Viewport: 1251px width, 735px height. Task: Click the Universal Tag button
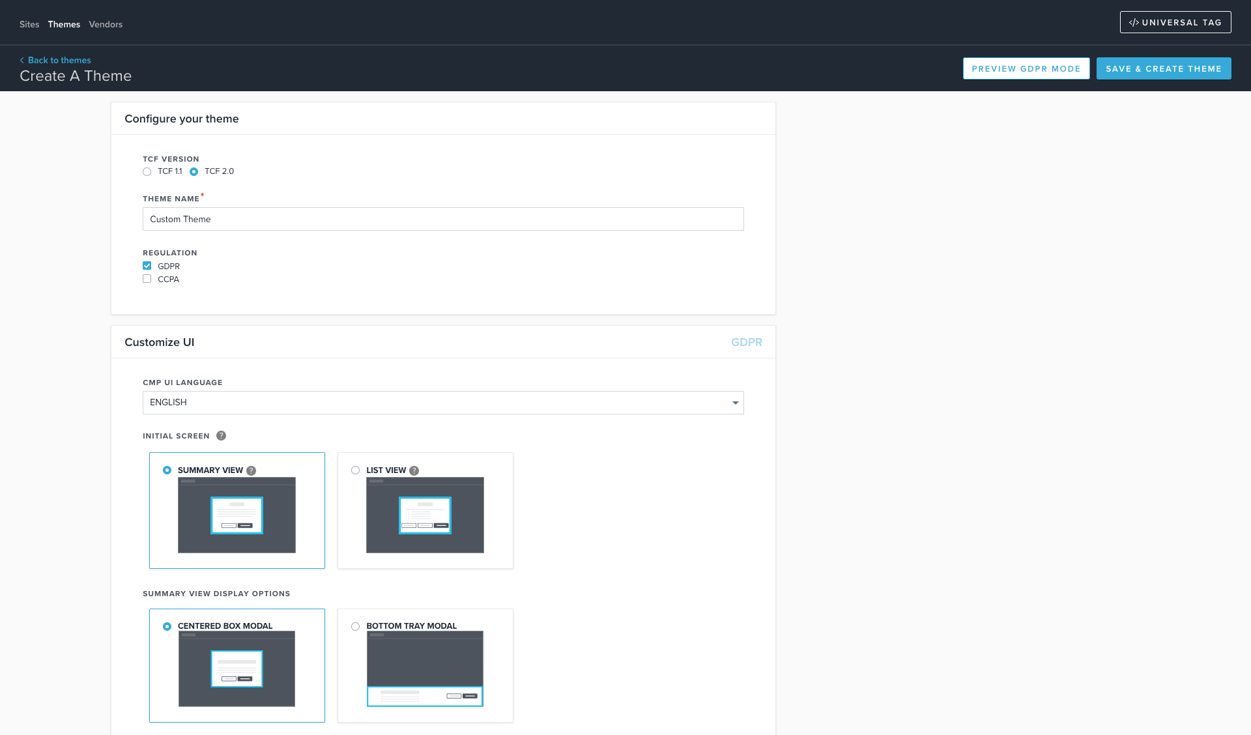(1175, 22)
